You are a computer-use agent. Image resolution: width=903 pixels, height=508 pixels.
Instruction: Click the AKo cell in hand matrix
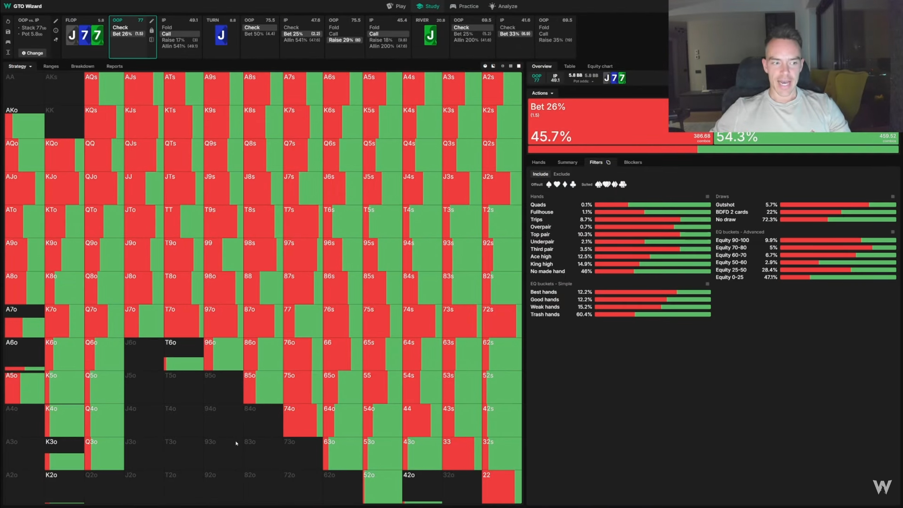24,122
